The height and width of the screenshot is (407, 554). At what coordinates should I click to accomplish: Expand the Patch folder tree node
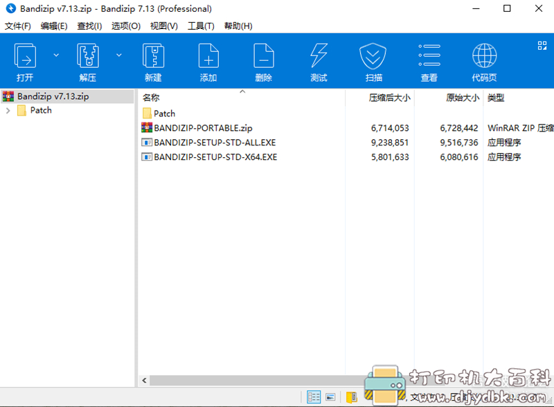point(8,111)
